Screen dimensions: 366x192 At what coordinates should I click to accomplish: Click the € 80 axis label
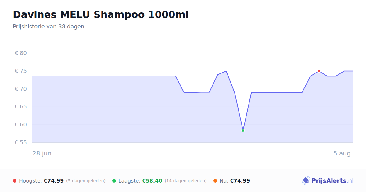click(x=21, y=53)
